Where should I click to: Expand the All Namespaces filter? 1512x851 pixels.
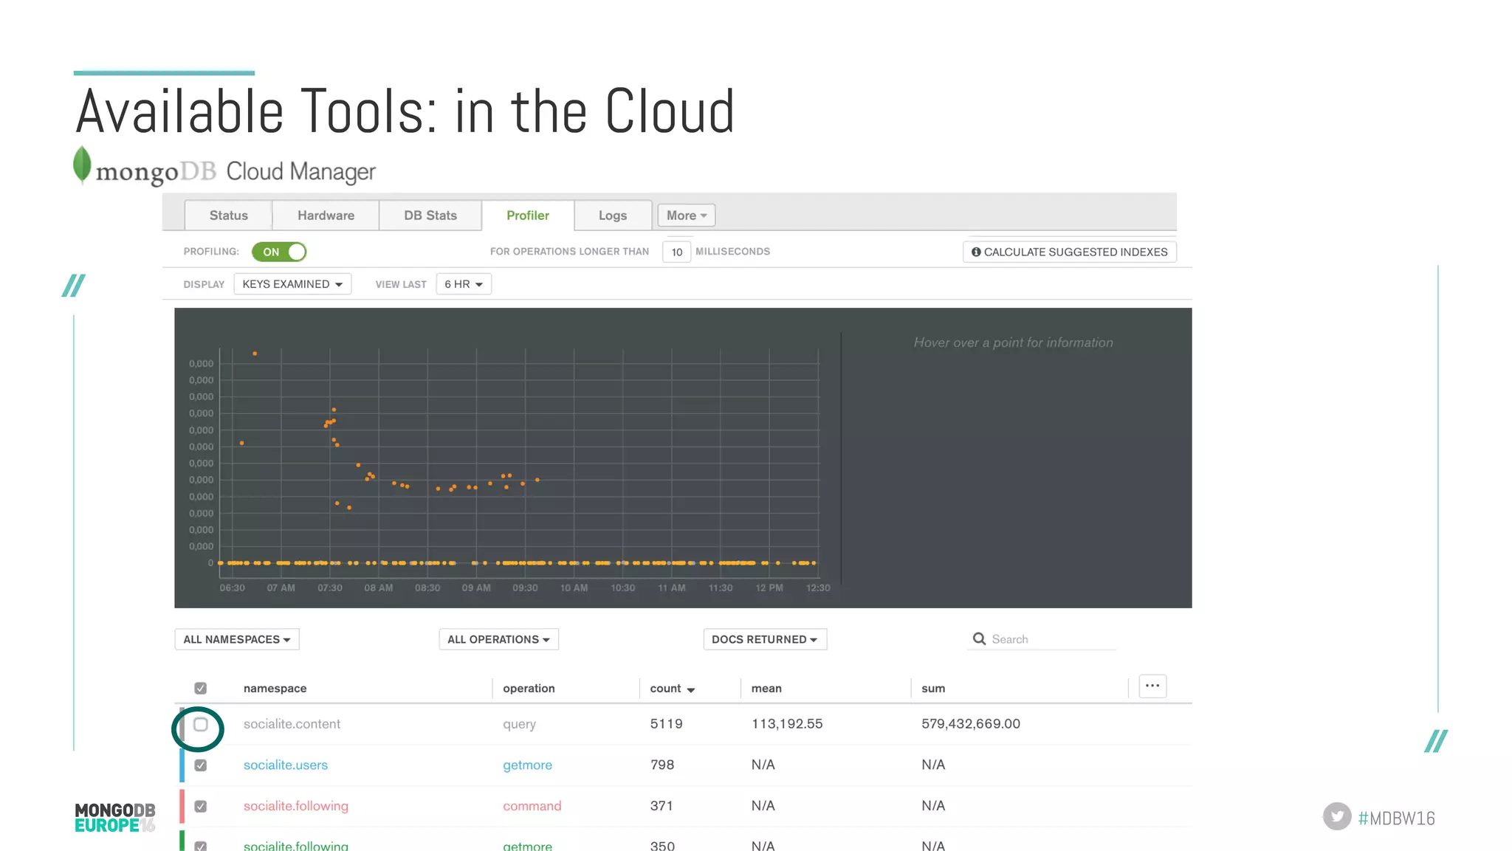point(237,639)
